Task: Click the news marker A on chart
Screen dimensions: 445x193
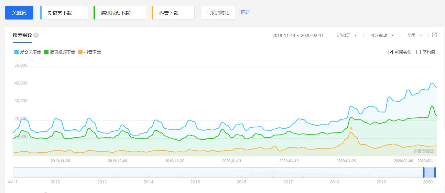Action: [351, 128]
